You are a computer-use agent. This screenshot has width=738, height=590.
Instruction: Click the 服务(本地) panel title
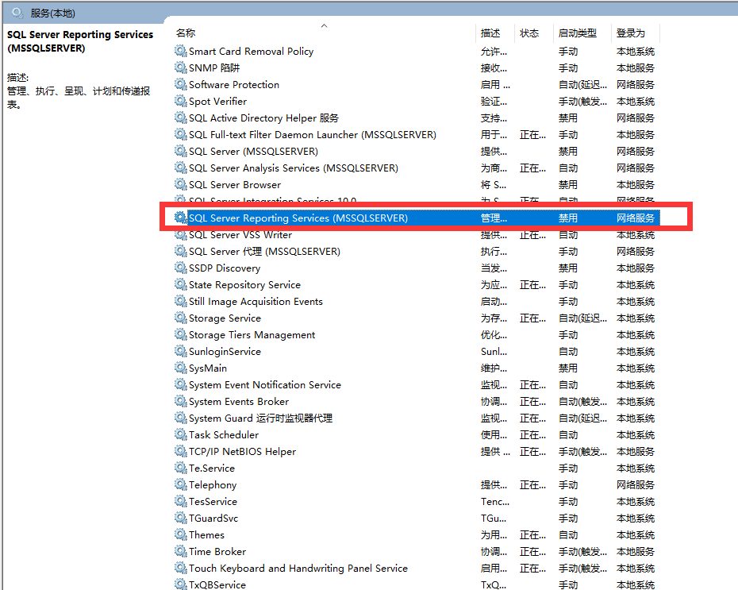tap(52, 13)
